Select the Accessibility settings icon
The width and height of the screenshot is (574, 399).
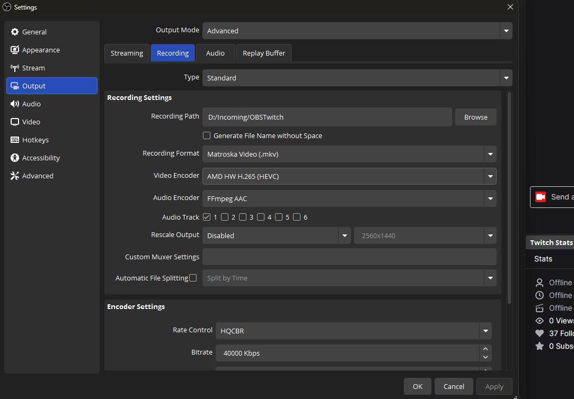(15, 158)
